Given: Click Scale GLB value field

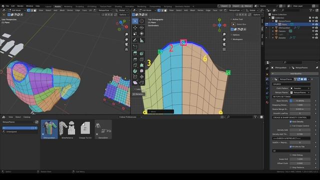Looking at the screenshot, I should (300, 159).
